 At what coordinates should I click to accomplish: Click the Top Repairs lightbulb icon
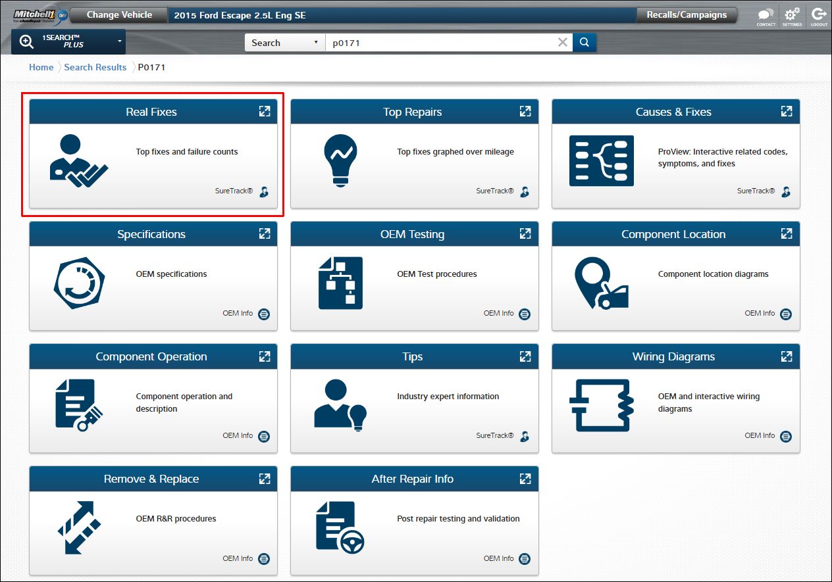[340, 160]
